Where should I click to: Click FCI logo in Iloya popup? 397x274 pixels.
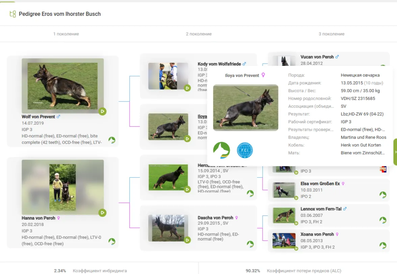(245, 150)
